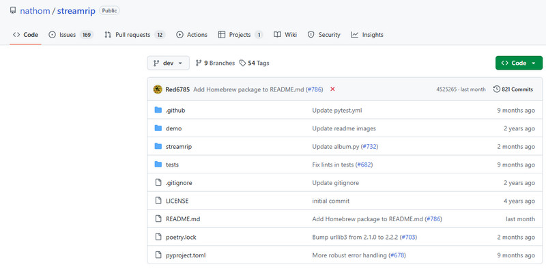Switch to the Issues tab
The height and width of the screenshot is (269, 546).
click(71, 35)
